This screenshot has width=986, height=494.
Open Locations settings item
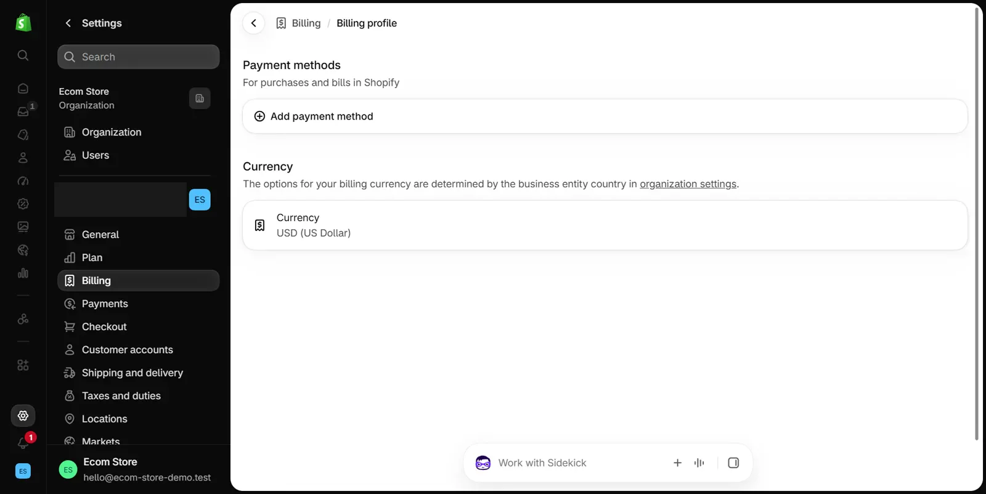coord(139,419)
